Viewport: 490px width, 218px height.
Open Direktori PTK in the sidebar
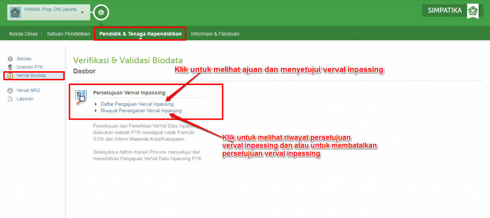tap(30, 67)
